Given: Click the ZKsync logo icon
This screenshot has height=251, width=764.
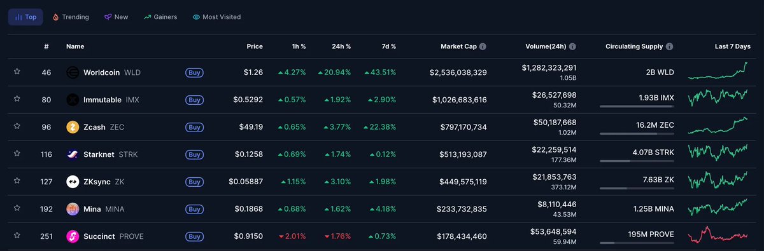Looking at the screenshot, I should (73, 182).
